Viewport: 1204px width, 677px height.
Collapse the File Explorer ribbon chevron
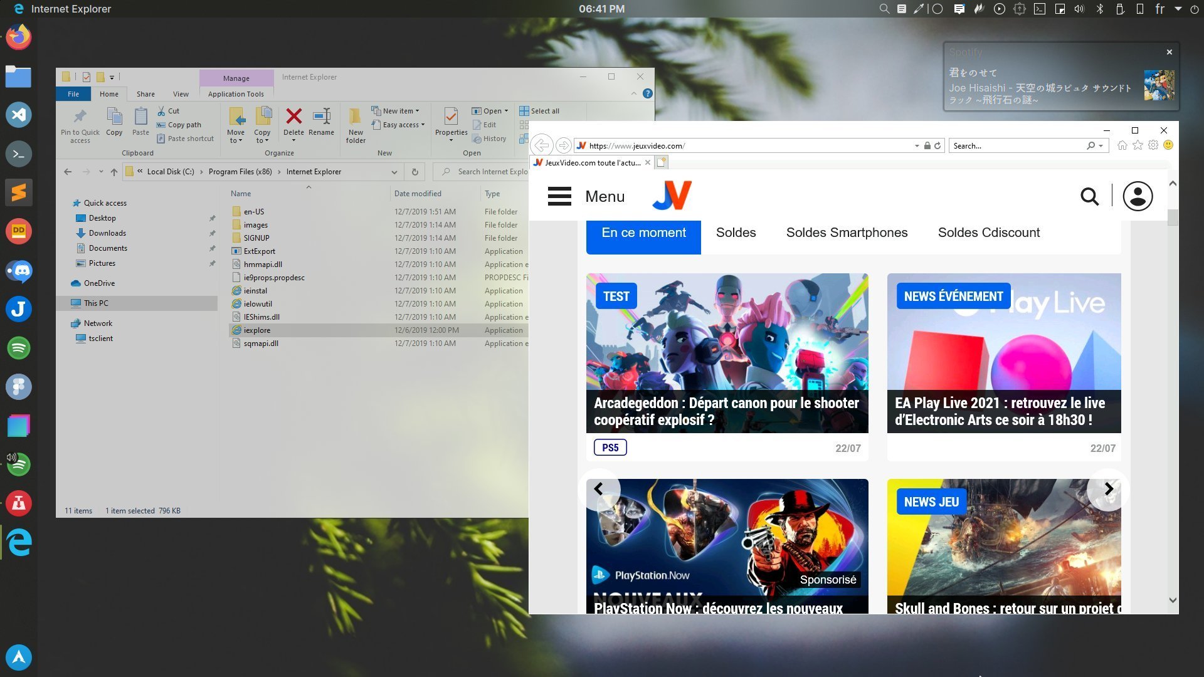click(x=633, y=93)
